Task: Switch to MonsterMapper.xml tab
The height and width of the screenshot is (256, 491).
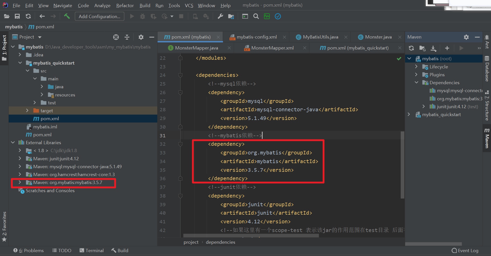Action: (272, 48)
